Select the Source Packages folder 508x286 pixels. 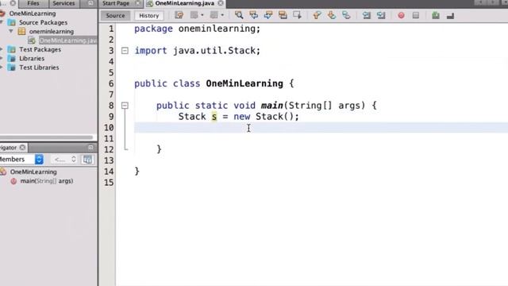[43, 23]
